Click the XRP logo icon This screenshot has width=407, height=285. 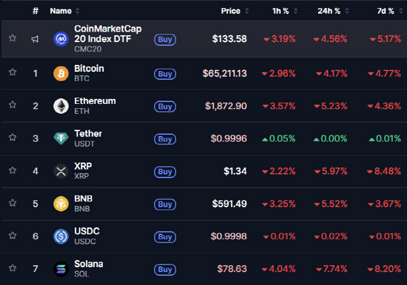(x=61, y=171)
